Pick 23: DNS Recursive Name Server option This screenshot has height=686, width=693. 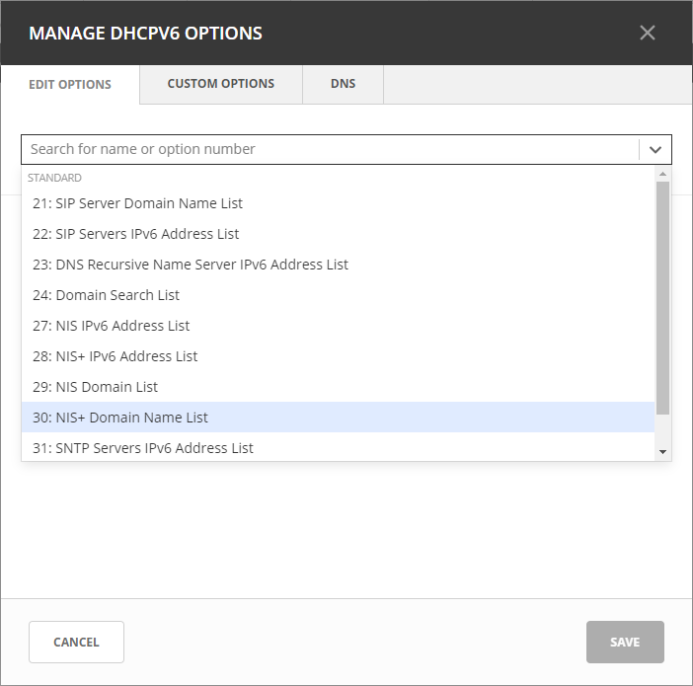190,265
